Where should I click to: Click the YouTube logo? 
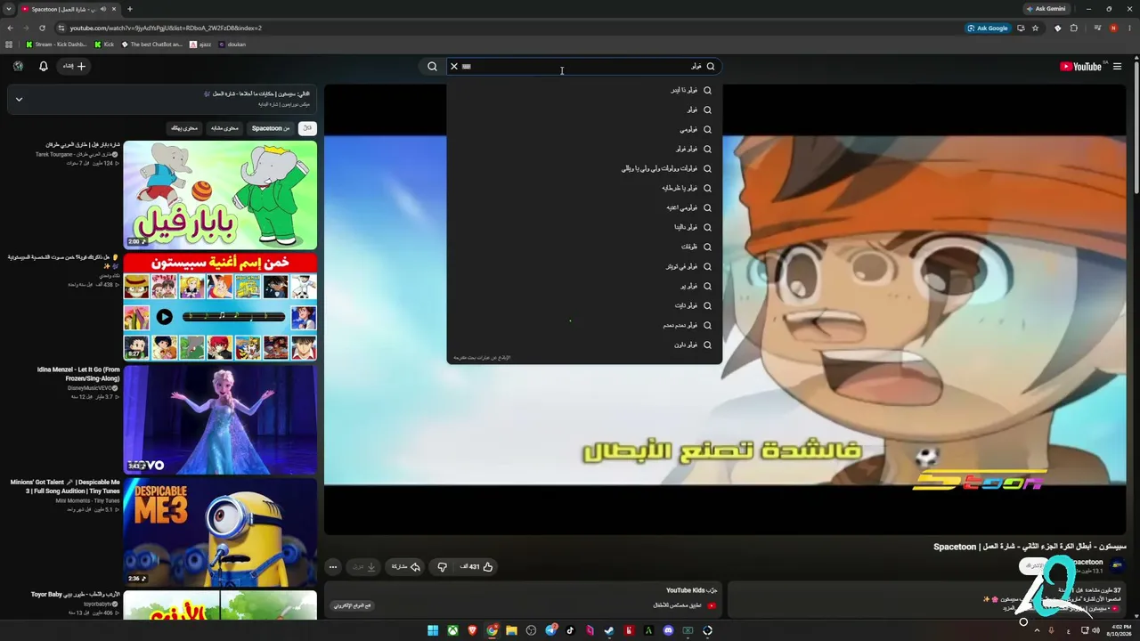coord(1083,66)
